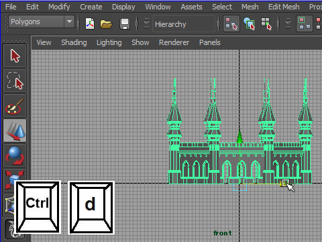Image resolution: width=322 pixels, height=242 pixels.
Task: Open the panel View menu
Action: point(44,42)
